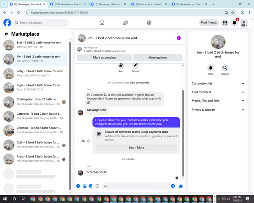
Task: Open the emoji picker in message box
Action: [x=173, y=186]
